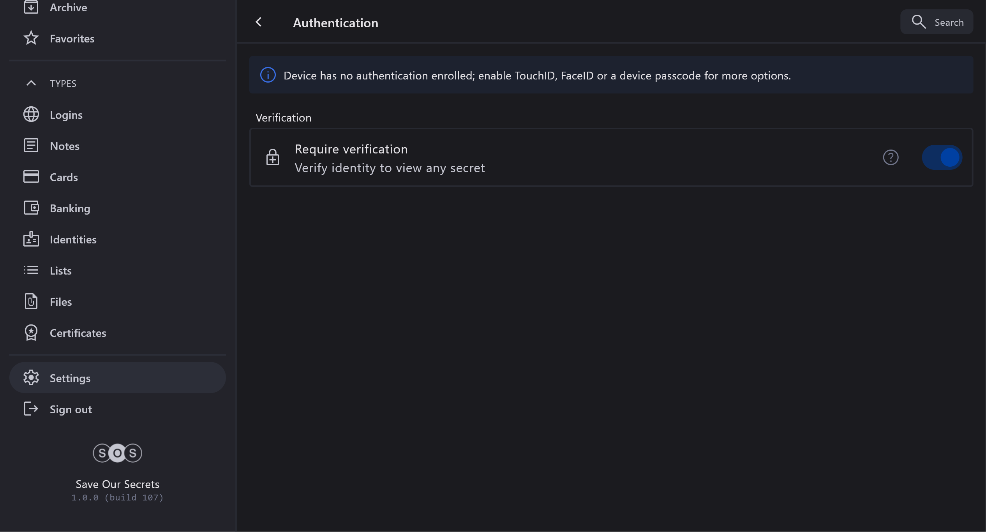This screenshot has height=532, width=986.
Task: Click the lock icon on Require verification
Action: pos(273,157)
